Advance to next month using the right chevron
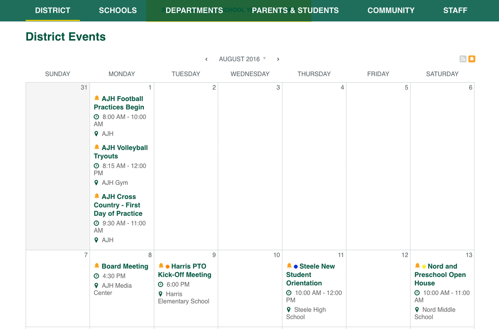 pyautogui.click(x=278, y=59)
